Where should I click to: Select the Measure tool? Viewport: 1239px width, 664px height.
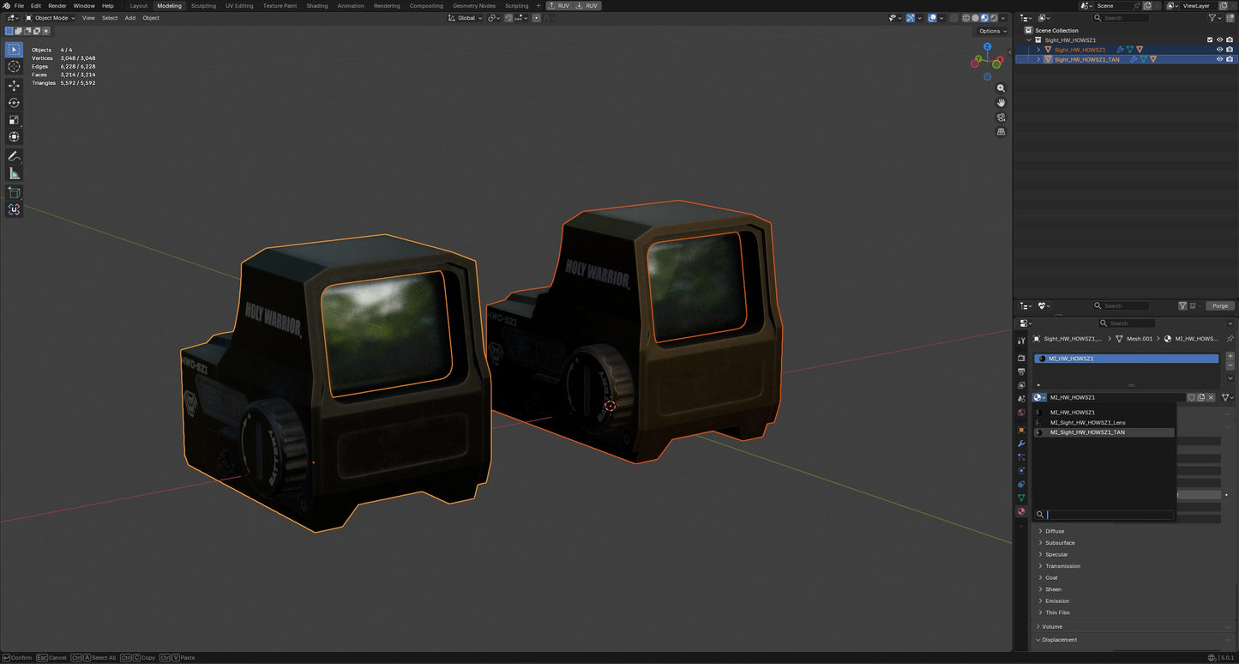[x=14, y=173]
